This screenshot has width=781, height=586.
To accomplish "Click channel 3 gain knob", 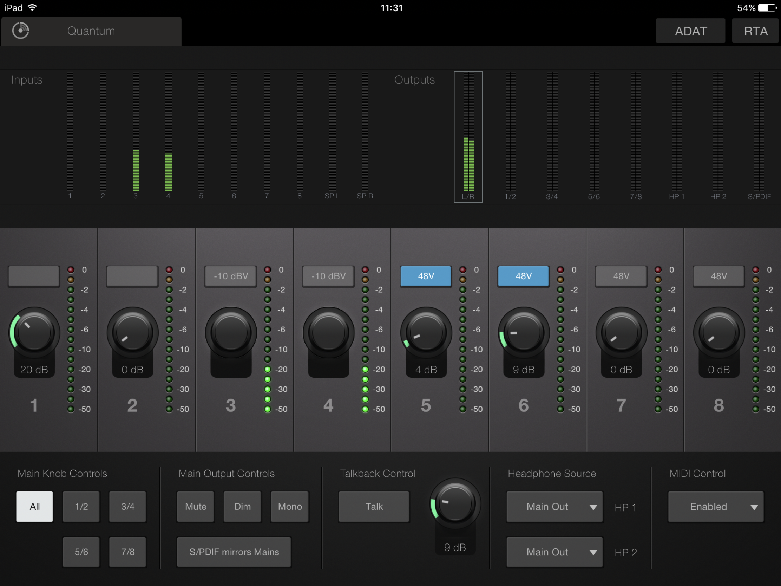I will [231, 332].
